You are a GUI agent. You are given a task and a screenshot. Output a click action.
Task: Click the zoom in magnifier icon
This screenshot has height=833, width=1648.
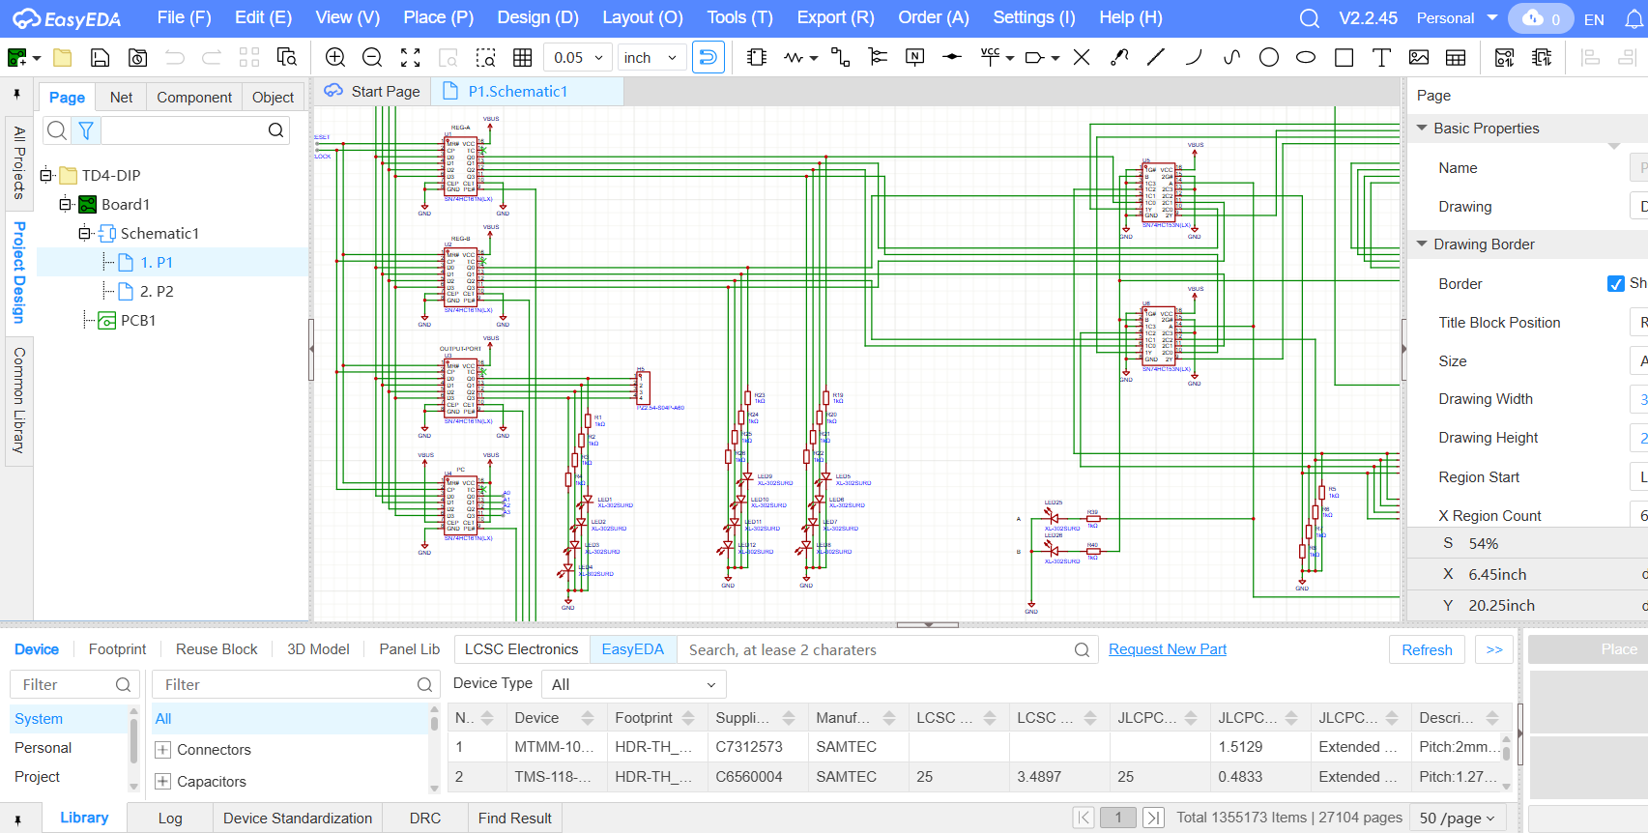pyautogui.click(x=335, y=58)
